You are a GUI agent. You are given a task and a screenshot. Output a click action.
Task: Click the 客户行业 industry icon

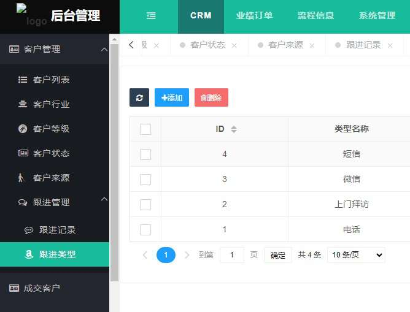23,104
